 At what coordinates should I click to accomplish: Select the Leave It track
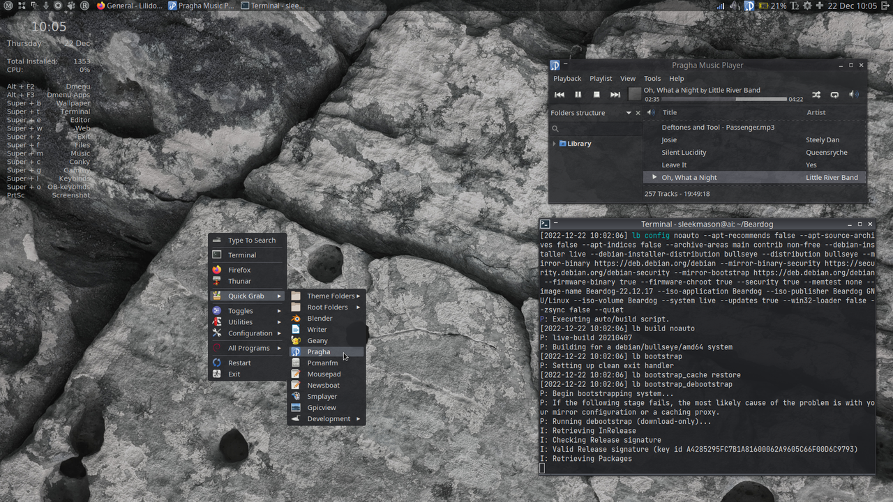click(755, 165)
